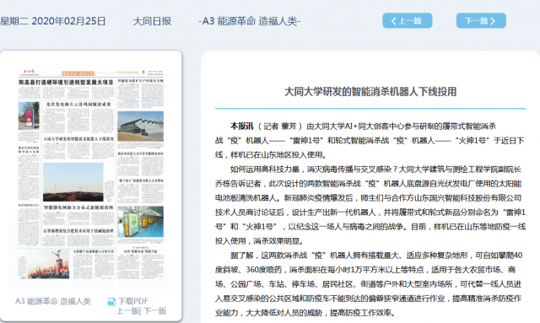The height and width of the screenshot is (323, 540).
Task: Click the -A3 能源革命 造福人类- header label
Action: click(250, 21)
